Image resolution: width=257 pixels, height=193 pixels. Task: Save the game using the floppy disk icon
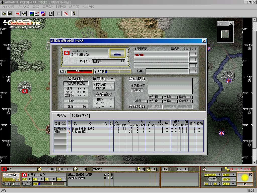(10, 14)
